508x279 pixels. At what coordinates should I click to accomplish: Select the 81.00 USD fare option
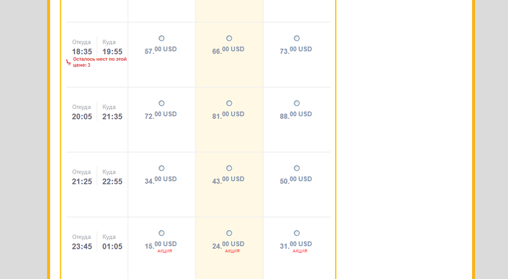click(229, 103)
